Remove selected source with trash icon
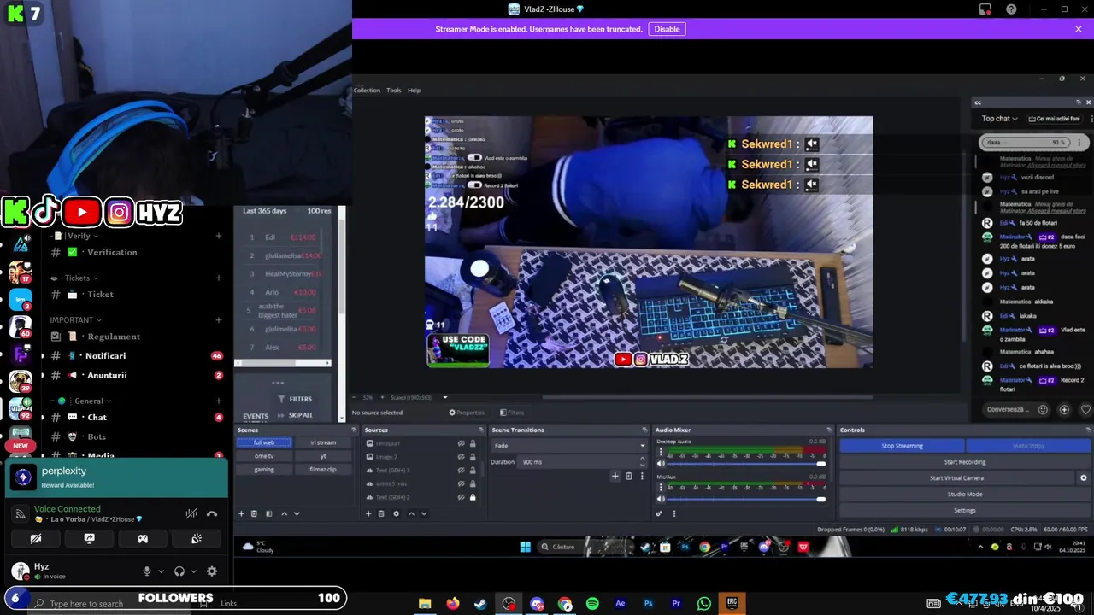The height and width of the screenshot is (615, 1094). (x=381, y=513)
